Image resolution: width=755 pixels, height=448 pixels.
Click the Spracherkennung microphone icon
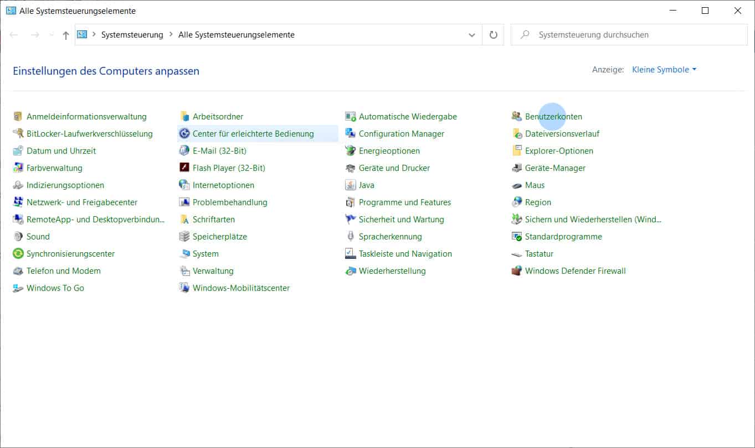pos(350,237)
